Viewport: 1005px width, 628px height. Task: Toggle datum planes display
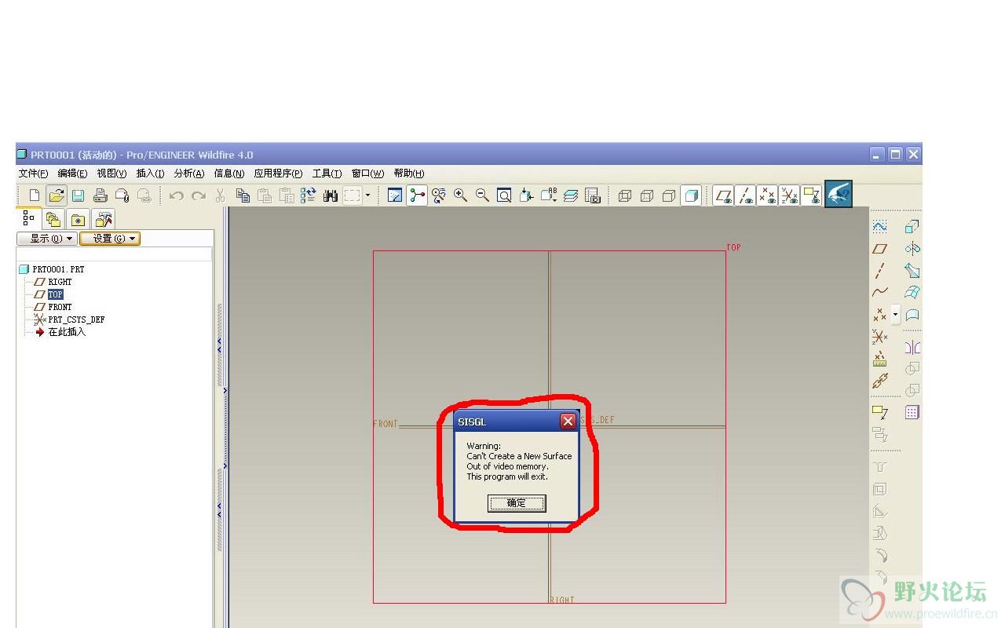coord(724,195)
